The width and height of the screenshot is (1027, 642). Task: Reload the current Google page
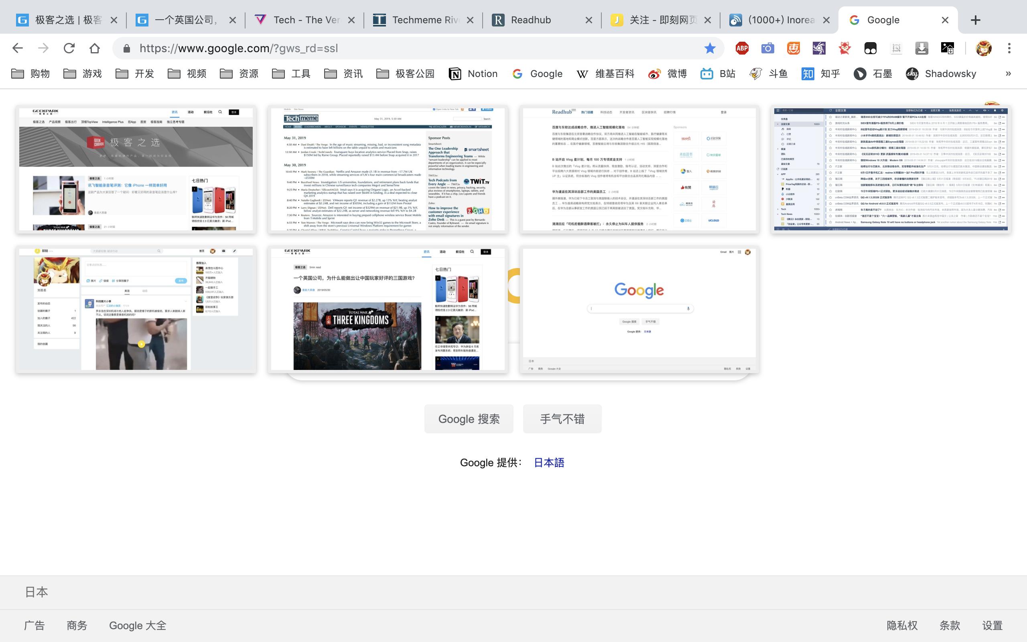click(69, 48)
